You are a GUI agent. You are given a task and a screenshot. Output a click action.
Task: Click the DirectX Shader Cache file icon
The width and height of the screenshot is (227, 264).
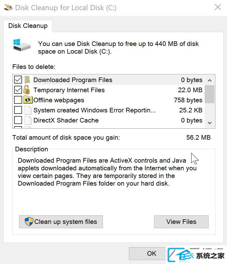(28, 120)
